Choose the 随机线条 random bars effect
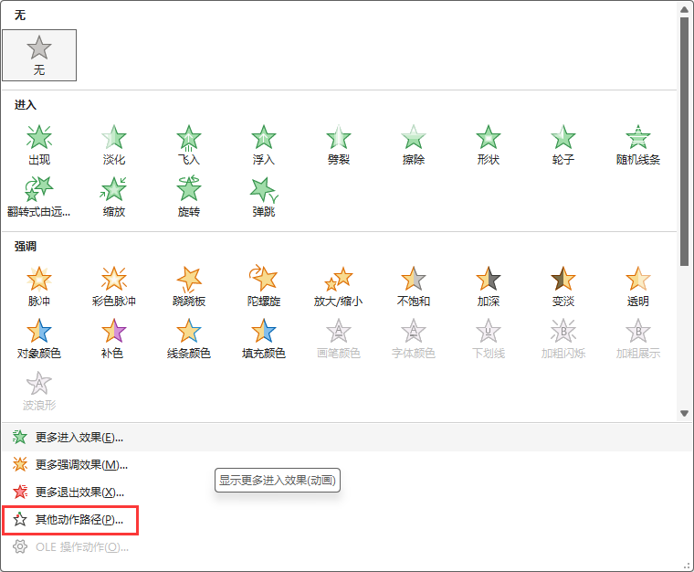This screenshot has height=572, width=694. (x=637, y=144)
